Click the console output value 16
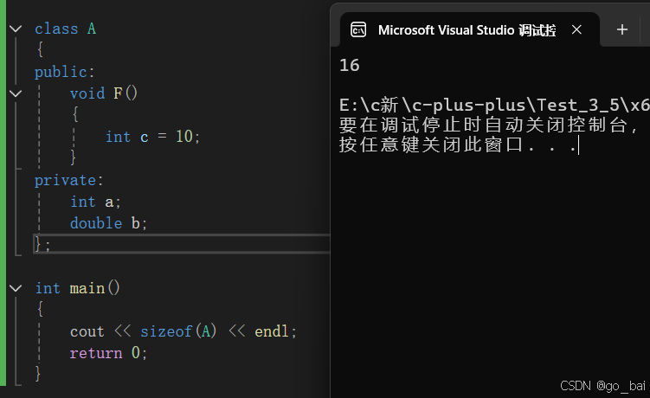The image size is (650, 398). pos(350,65)
